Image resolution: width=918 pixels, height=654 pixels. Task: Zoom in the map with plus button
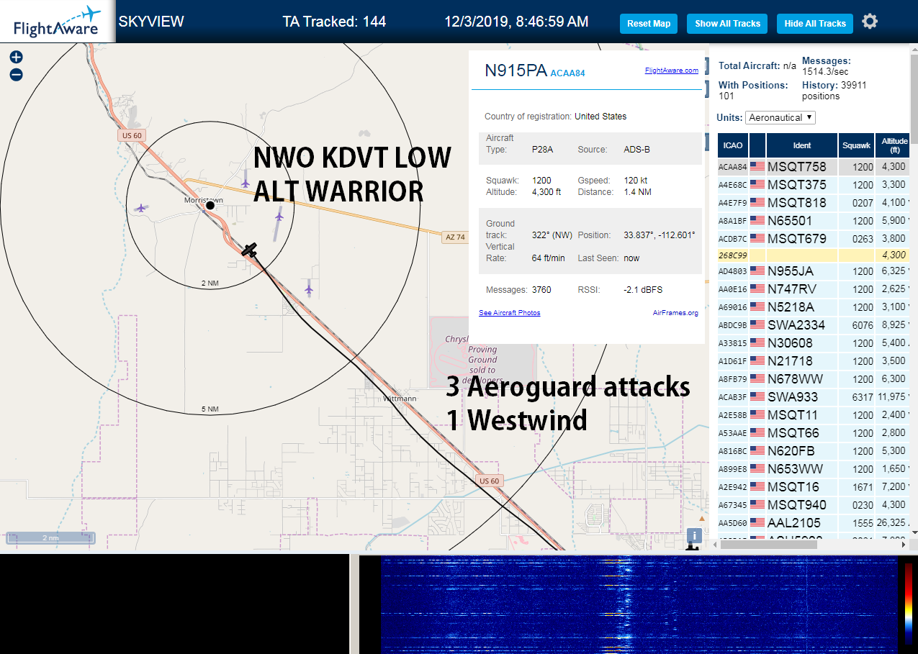coord(16,58)
